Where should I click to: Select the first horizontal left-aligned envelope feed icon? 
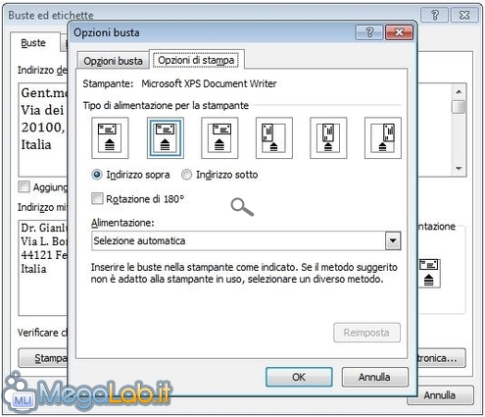[x=110, y=138]
